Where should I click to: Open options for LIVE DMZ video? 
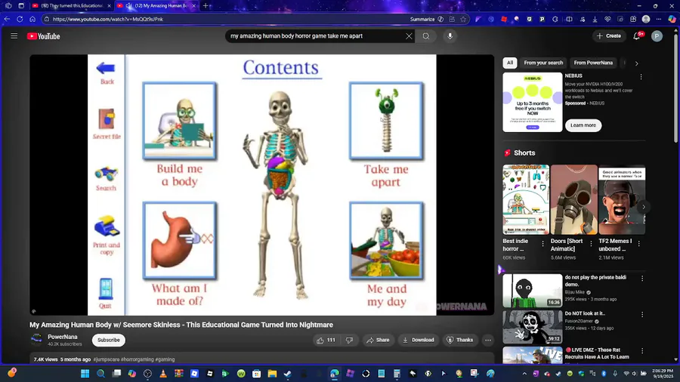click(x=642, y=351)
